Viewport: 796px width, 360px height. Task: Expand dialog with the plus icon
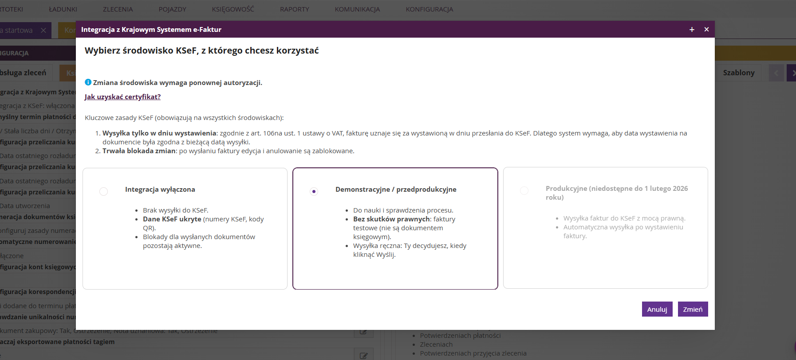(692, 30)
